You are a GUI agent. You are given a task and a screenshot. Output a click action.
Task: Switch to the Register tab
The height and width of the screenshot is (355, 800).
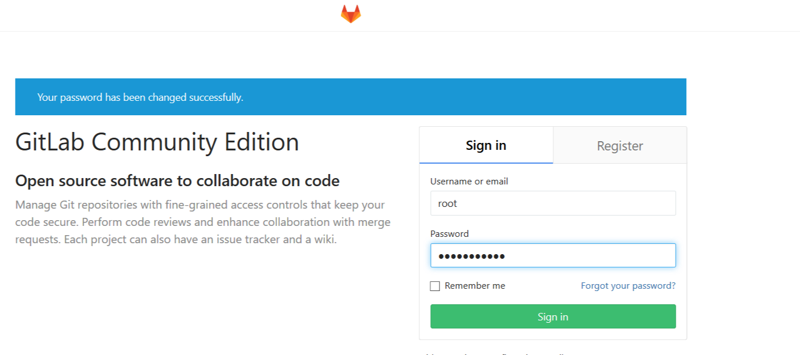coord(620,146)
